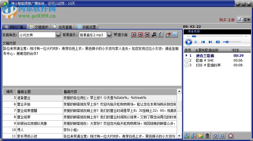The width and height of the screenshot is (253, 141).
Task: Select the 家长寻找小孩 script row
Action: point(90,136)
